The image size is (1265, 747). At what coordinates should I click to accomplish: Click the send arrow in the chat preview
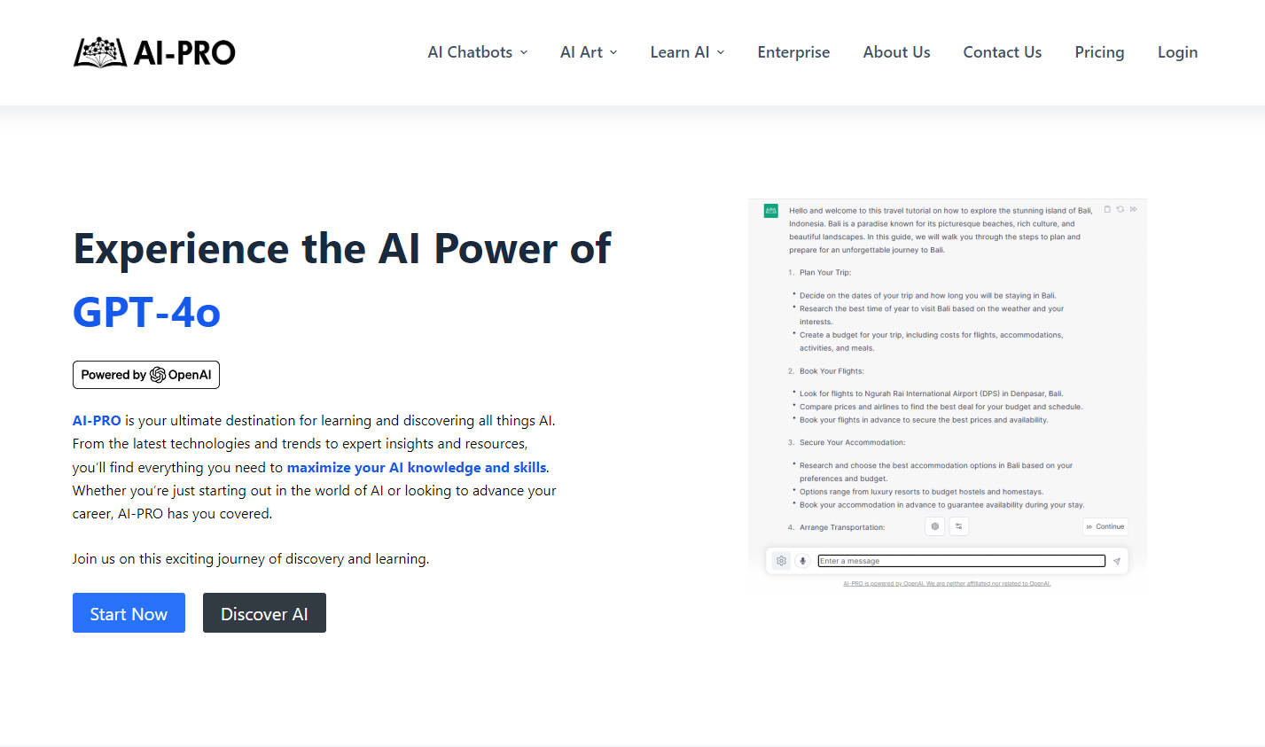point(1117,561)
